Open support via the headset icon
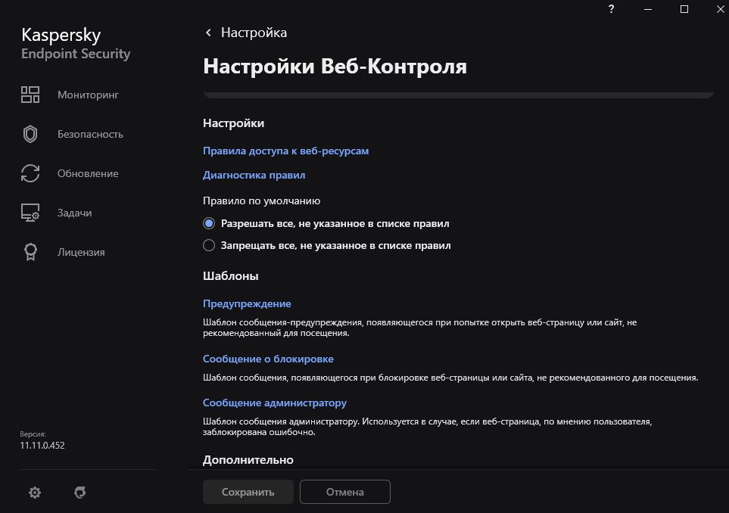Viewport: 729px width, 513px height. pyautogui.click(x=80, y=493)
